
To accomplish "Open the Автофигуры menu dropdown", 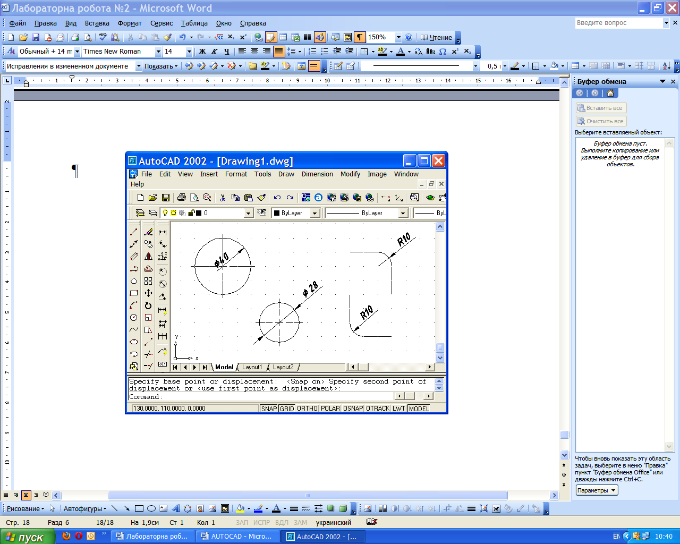I will (x=84, y=508).
